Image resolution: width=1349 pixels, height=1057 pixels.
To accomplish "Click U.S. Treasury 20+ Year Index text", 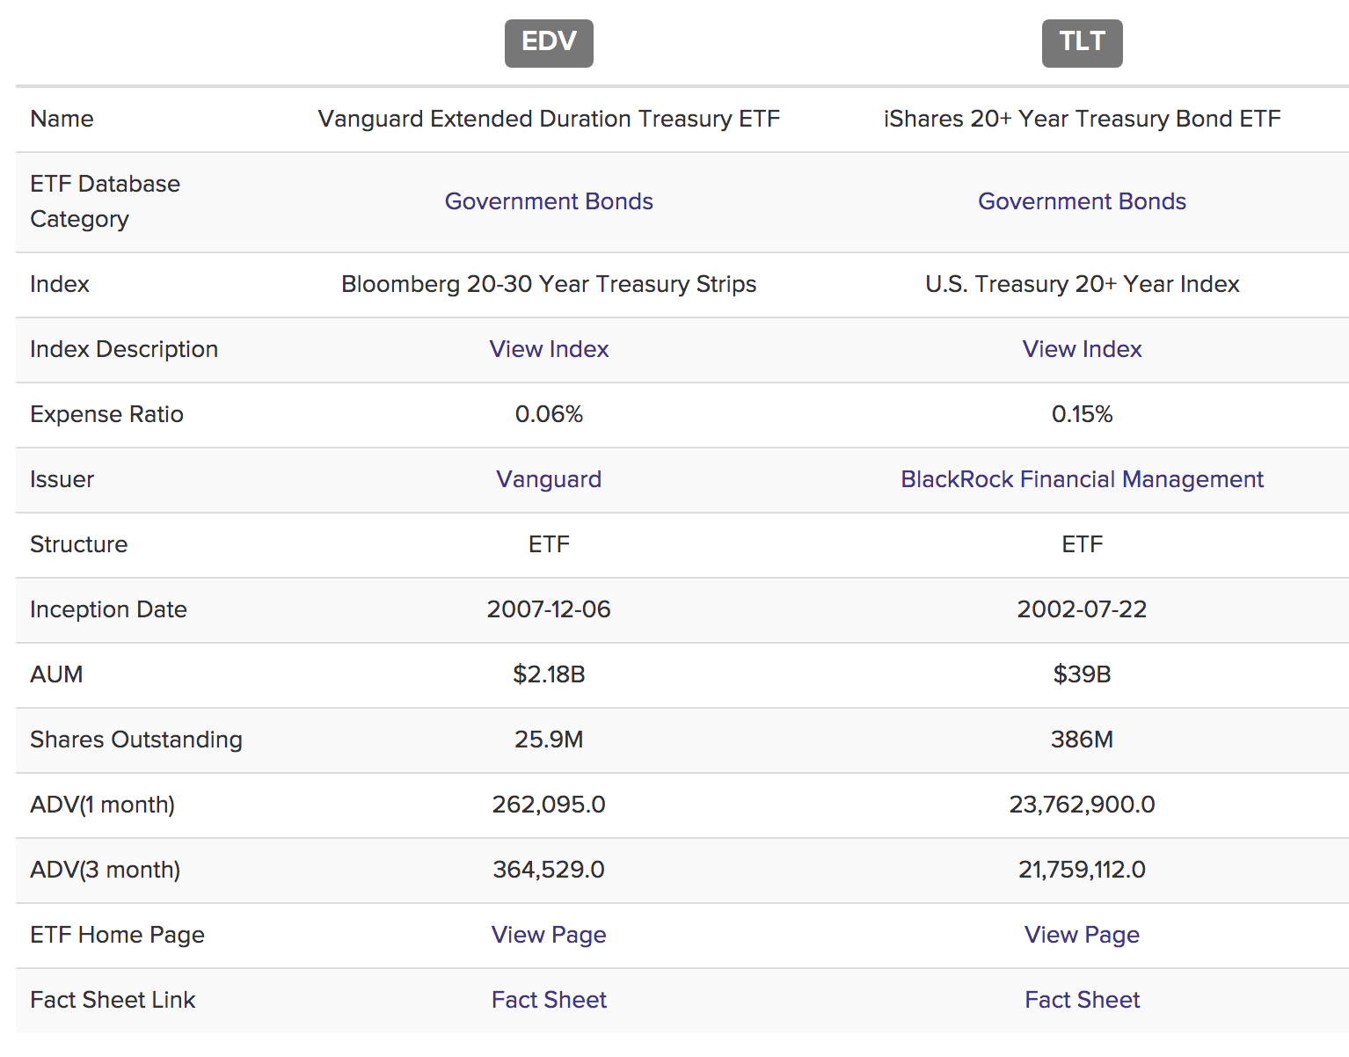I will pos(1082,284).
